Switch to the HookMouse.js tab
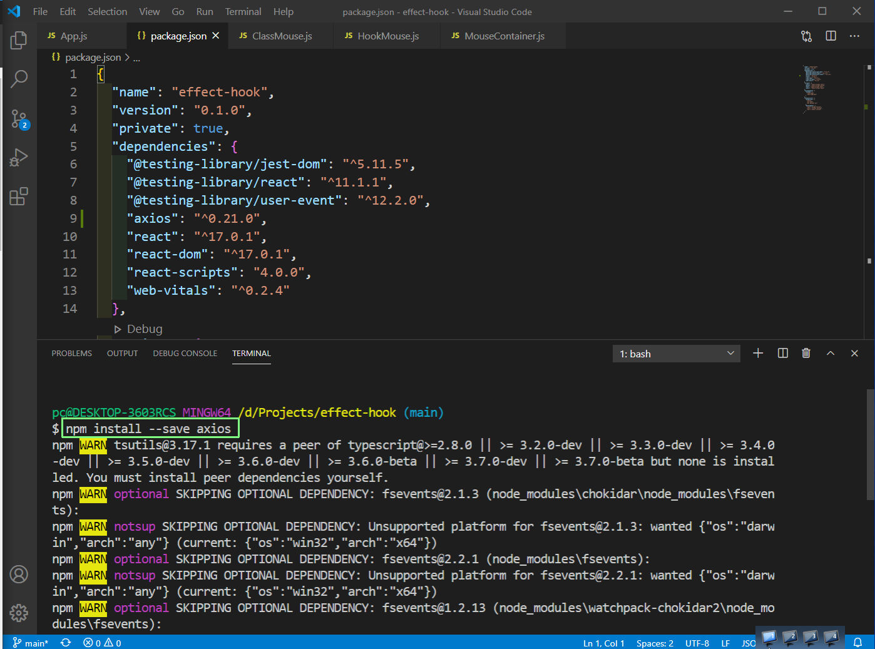Viewport: 875px width, 649px height. [x=382, y=36]
